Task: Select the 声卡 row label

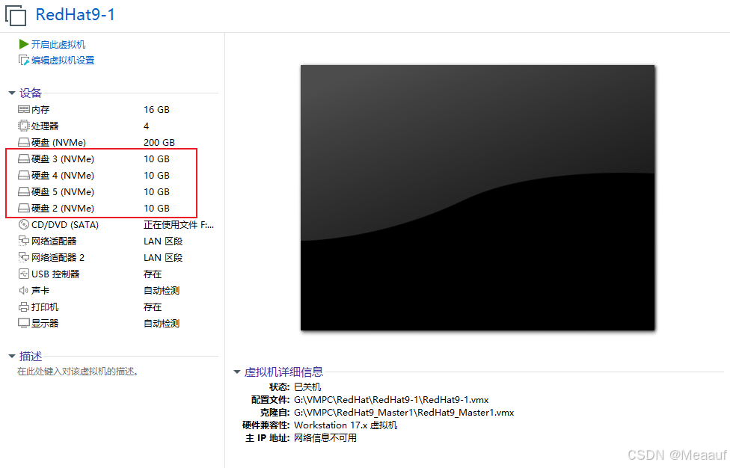Action: pyautogui.click(x=40, y=291)
